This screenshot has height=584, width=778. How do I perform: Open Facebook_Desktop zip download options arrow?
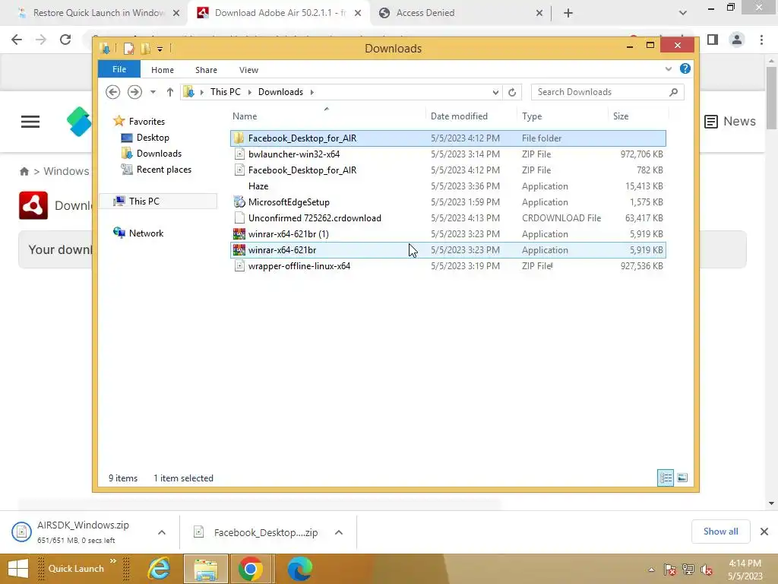(339, 532)
